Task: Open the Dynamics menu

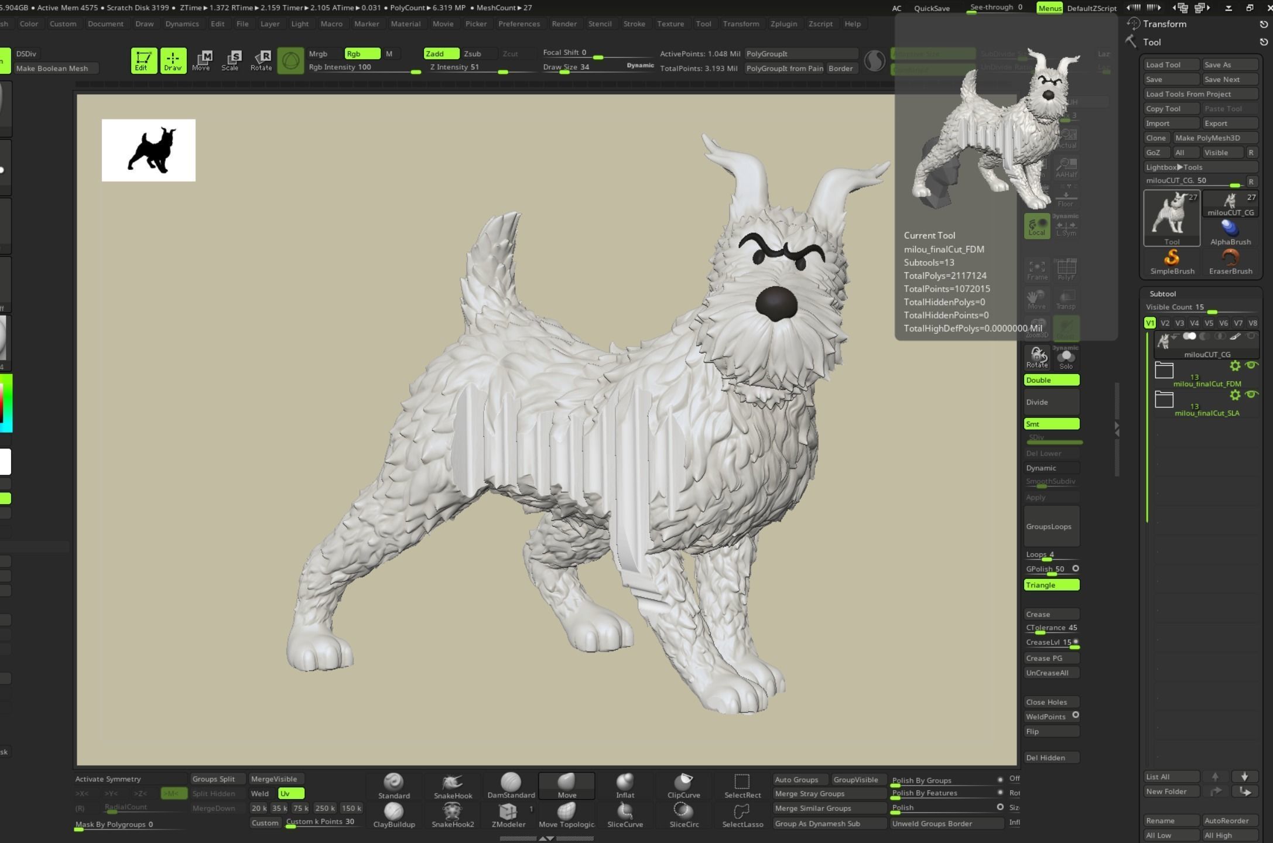Action: (x=182, y=24)
